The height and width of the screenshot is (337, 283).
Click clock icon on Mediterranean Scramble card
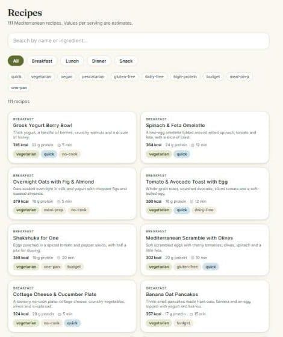193,258
